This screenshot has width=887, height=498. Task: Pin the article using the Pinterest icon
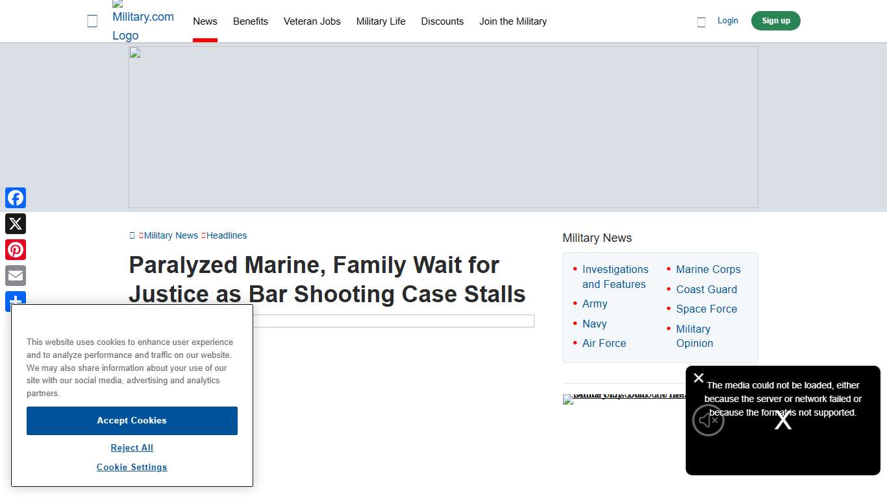(16, 250)
